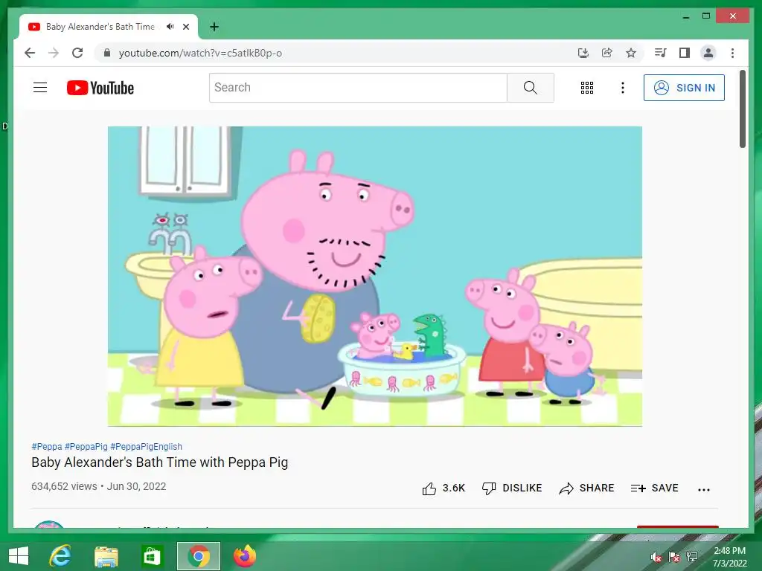This screenshot has width=762, height=571.
Task: Click the magnifier search button
Action: coord(530,88)
